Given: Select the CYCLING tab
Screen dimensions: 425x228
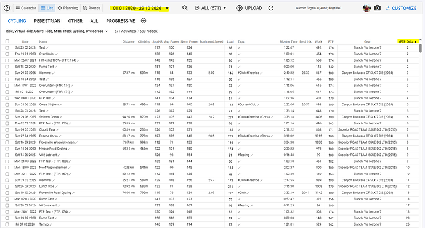Looking at the screenshot, I should (17, 21).
